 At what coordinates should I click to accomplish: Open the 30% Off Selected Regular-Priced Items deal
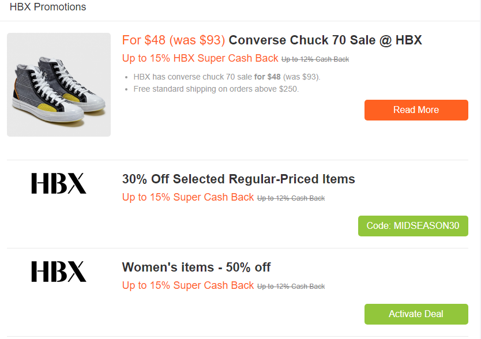238,179
